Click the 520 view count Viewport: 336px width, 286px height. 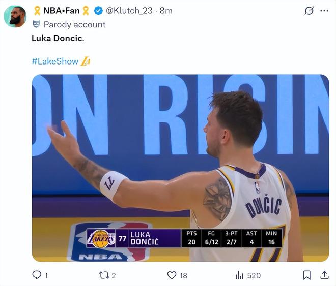[254, 275]
